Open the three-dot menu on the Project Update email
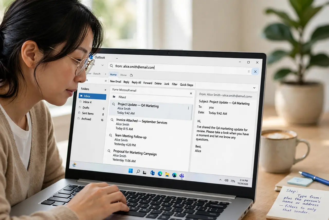The height and width of the screenshot is (220, 329). [x=188, y=108]
